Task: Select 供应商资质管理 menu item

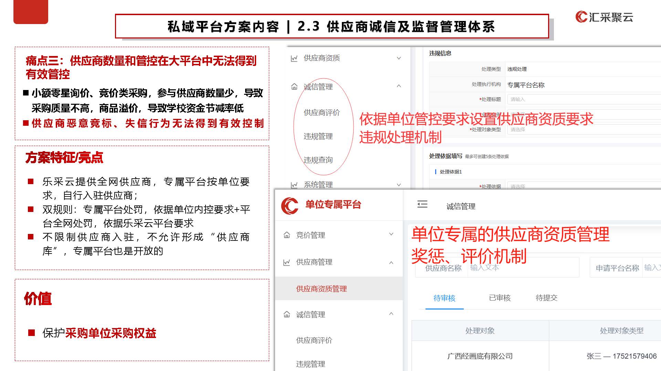Action: (x=339, y=289)
